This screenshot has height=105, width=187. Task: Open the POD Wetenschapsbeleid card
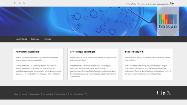[x=38, y=64]
